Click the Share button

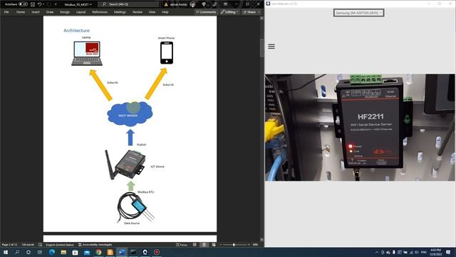[249, 12]
